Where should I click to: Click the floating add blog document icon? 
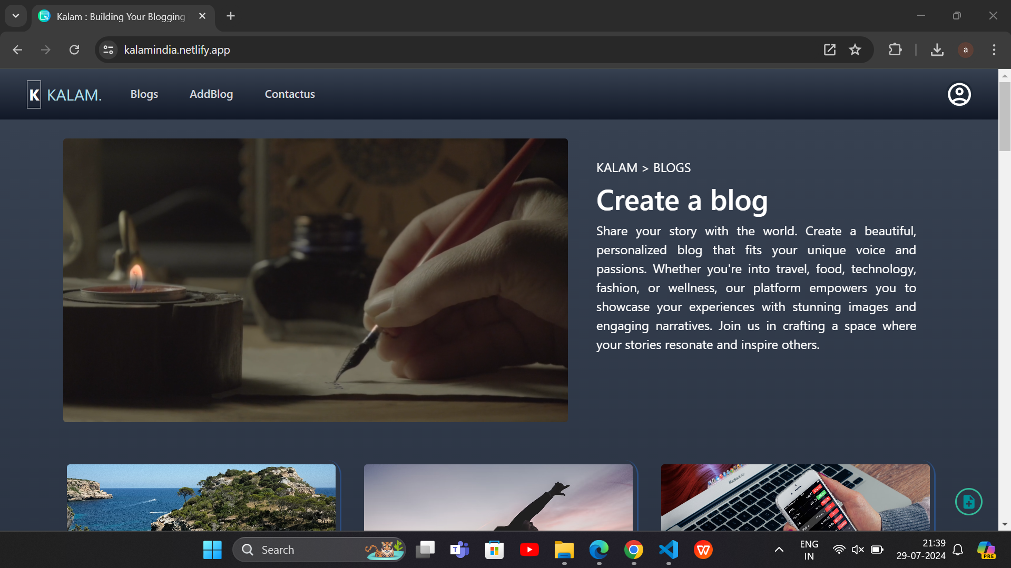pyautogui.click(x=968, y=502)
